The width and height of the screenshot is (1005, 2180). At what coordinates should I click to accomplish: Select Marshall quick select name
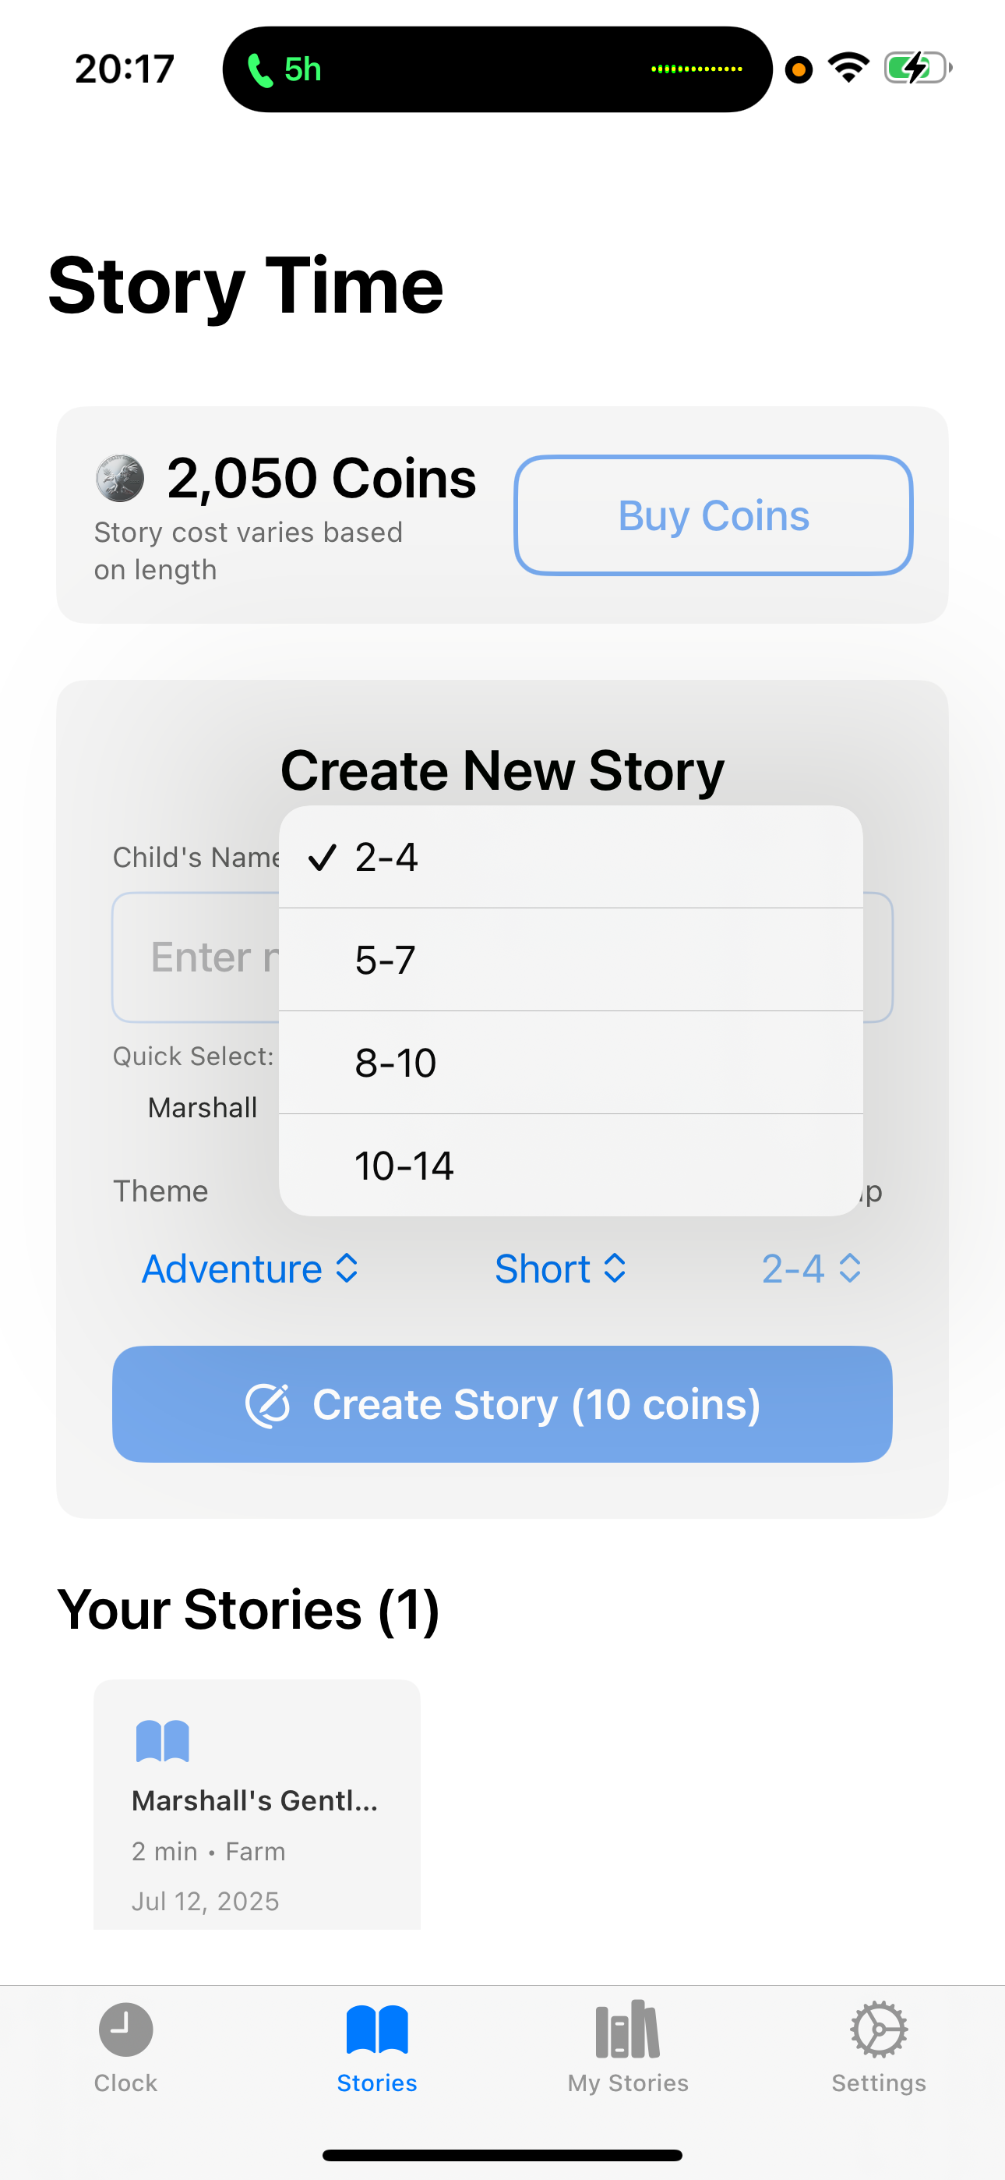pos(203,1107)
